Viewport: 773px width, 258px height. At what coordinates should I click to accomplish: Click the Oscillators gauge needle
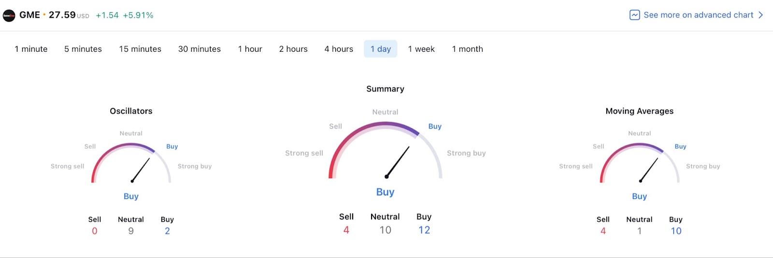[x=141, y=170]
